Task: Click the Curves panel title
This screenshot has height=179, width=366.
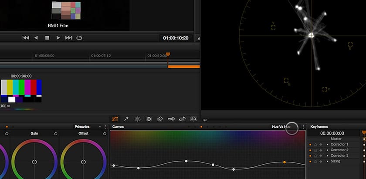Action: pyautogui.click(x=118, y=127)
